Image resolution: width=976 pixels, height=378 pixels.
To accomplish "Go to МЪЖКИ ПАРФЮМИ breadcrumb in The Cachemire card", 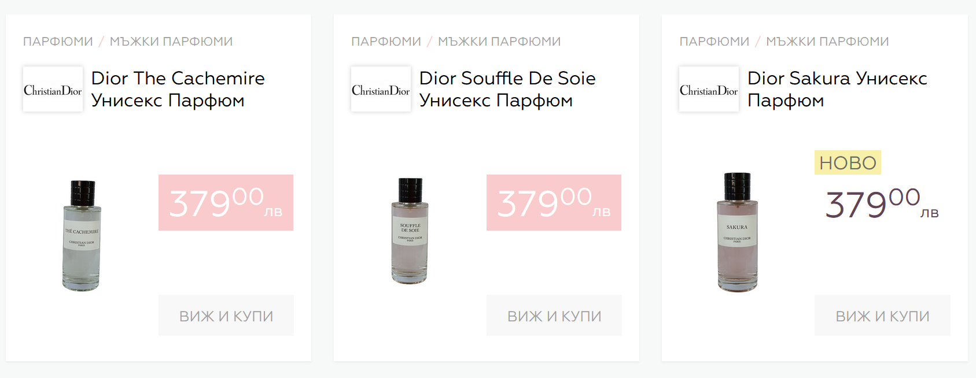I will click(x=171, y=42).
